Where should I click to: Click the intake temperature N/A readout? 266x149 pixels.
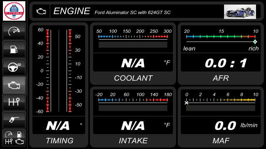133,125
